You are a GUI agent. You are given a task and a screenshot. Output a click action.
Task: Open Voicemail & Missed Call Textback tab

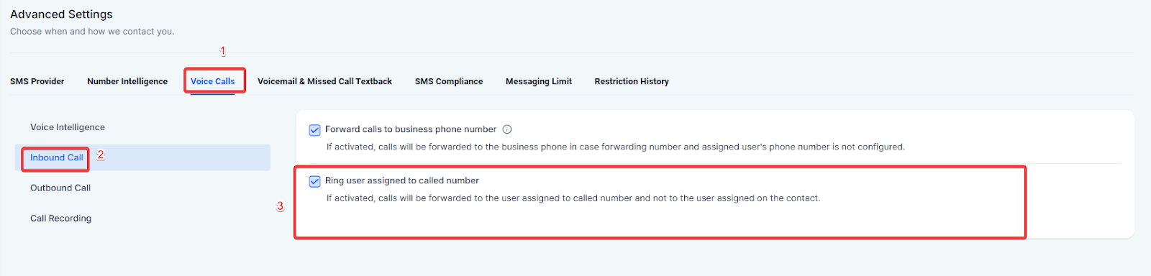coord(324,81)
